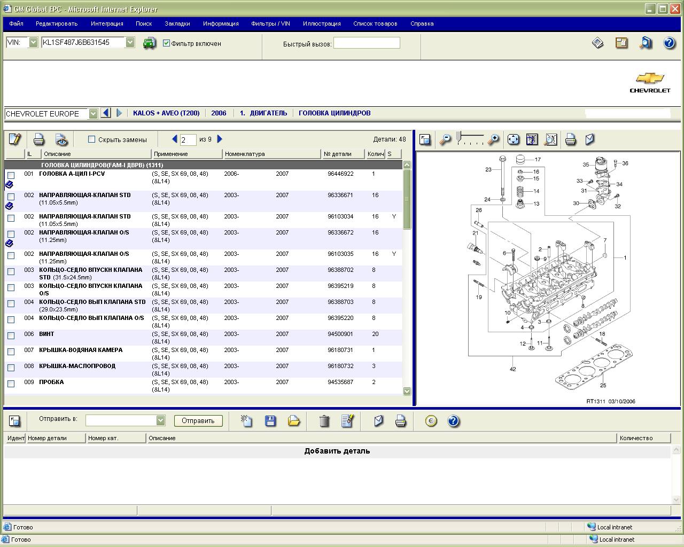Click the parts list scrollbar down arrow
Viewport: 684px width, 547px height.
[x=407, y=391]
